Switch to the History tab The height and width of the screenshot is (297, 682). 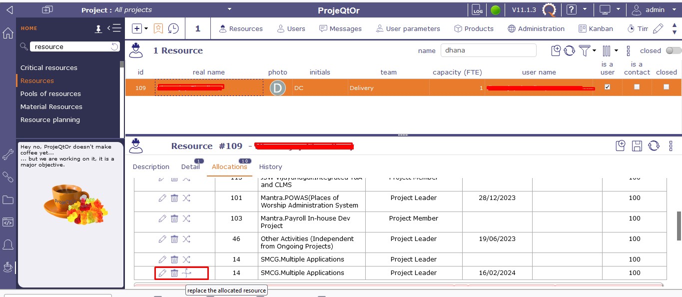coord(270,167)
